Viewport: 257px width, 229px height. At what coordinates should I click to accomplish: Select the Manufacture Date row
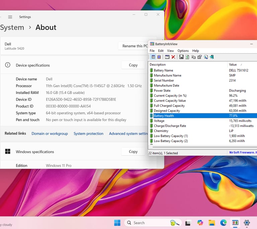(203, 85)
